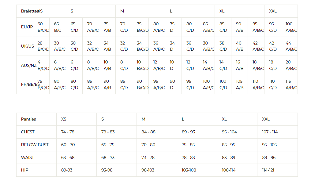Click the 'XL' header in Bralettes table

[x=239, y=11]
